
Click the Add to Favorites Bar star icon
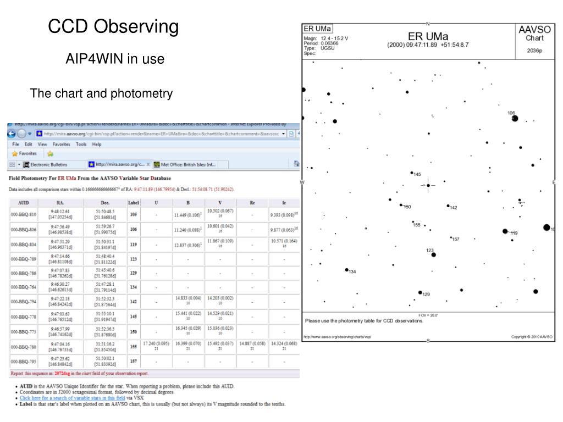(50, 154)
